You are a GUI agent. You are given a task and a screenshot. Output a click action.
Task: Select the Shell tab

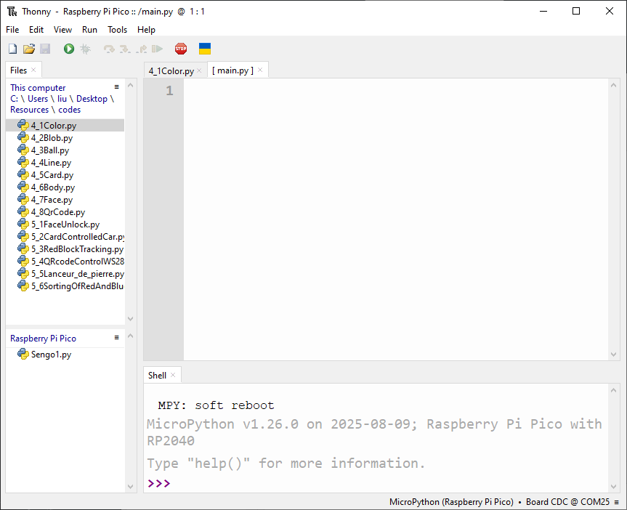point(157,375)
